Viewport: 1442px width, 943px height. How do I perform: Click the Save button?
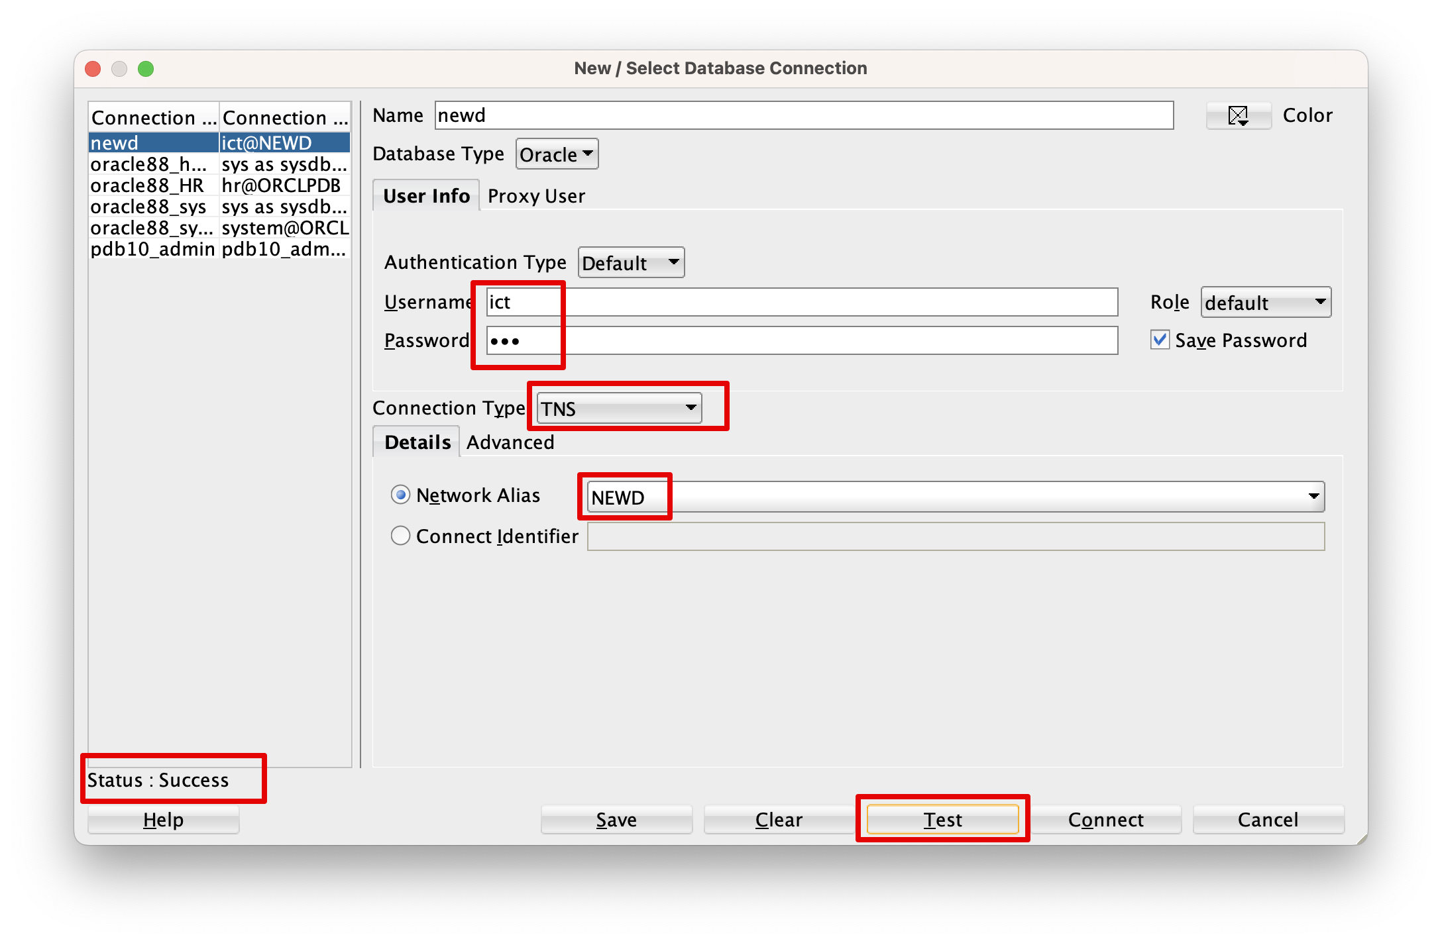point(616,820)
